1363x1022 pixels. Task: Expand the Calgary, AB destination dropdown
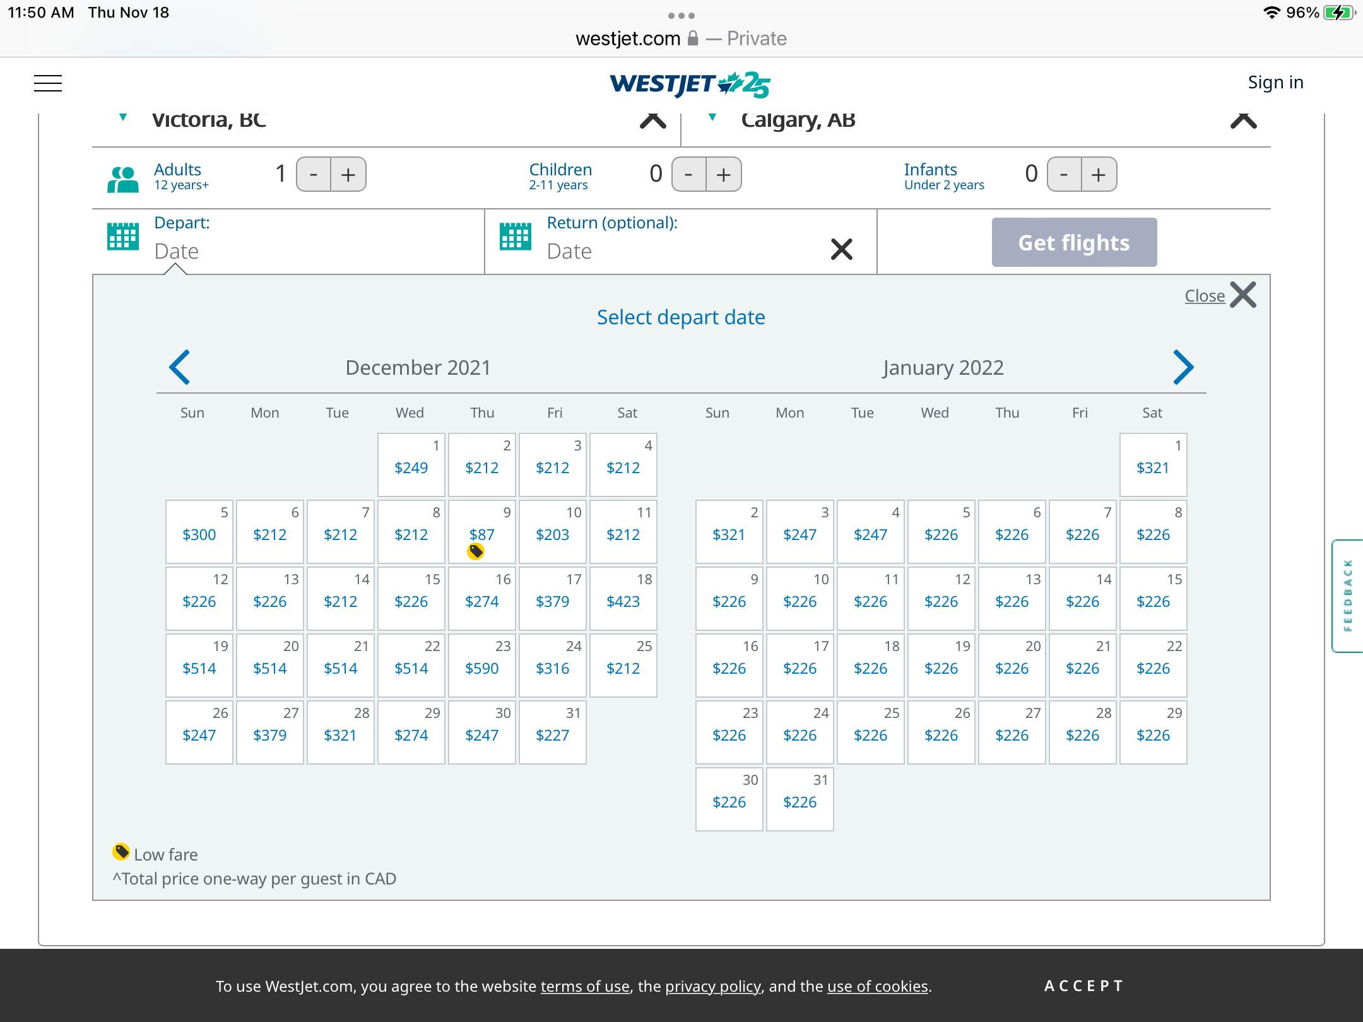click(x=712, y=117)
